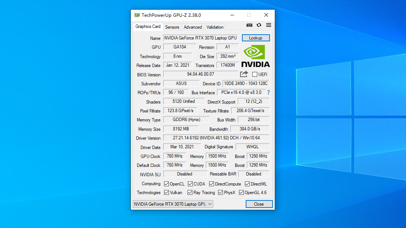406x228 pixels.
Task: Toggle the Ray Tracing checkbox
Action: (x=190, y=193)
